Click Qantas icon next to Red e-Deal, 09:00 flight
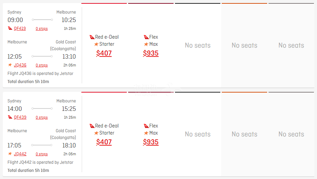Image resolution: width=317 pixels, height=179 pixels. (x=92, y=37)
